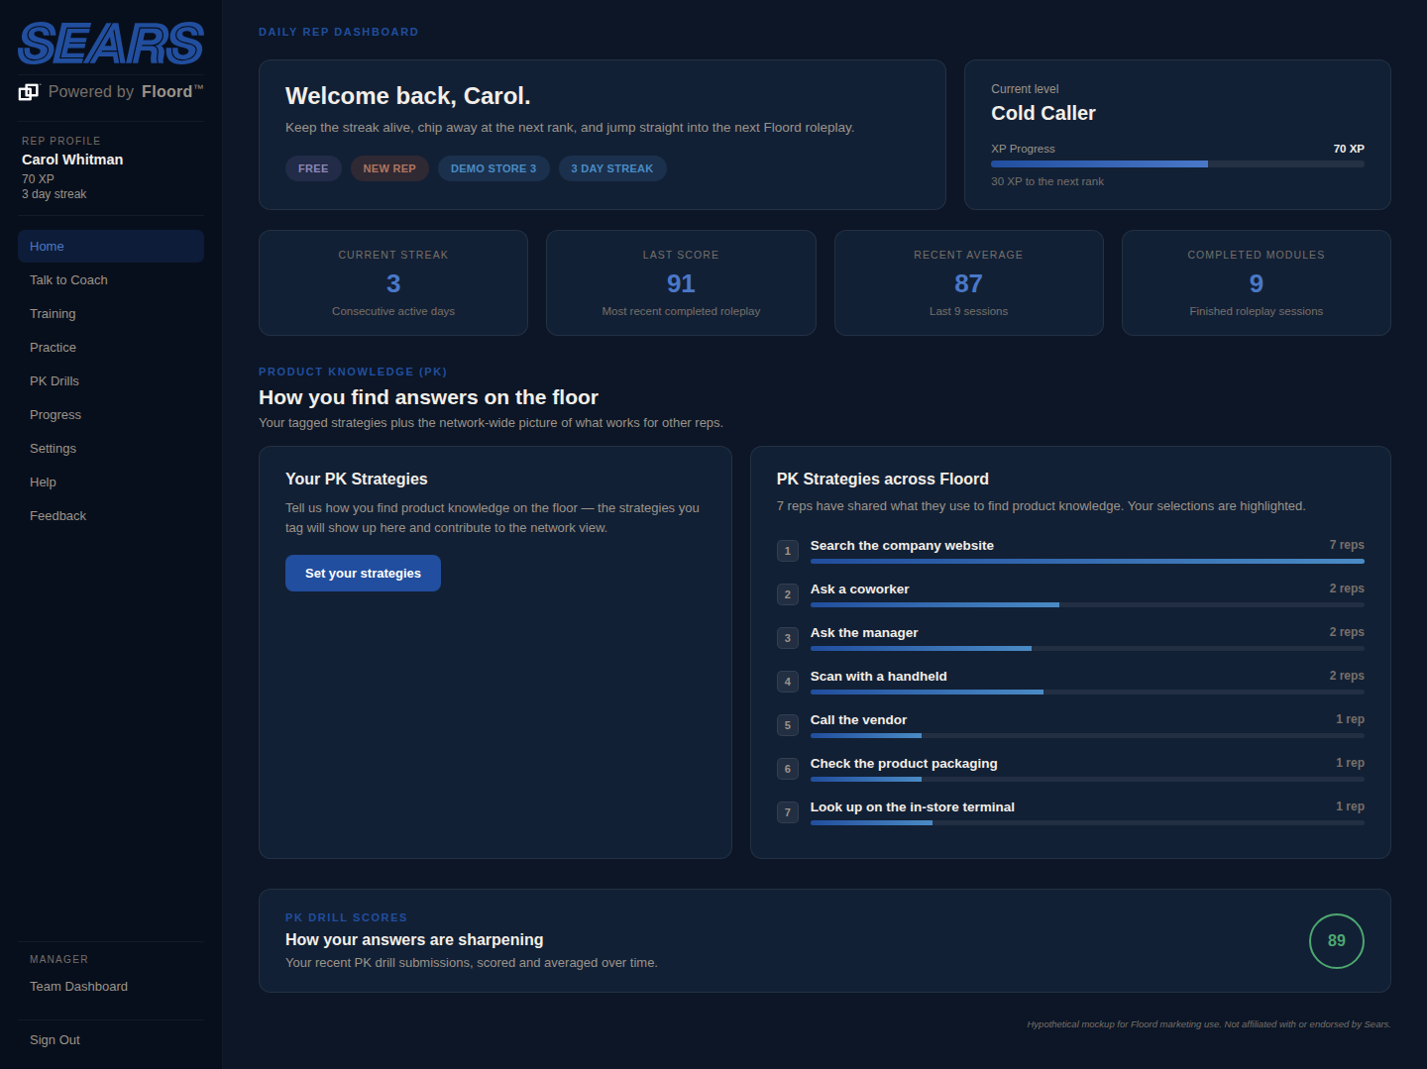Click the Call the vendor progress bar
This screenshot has width=1427, height=1069.
[1087, 736]
